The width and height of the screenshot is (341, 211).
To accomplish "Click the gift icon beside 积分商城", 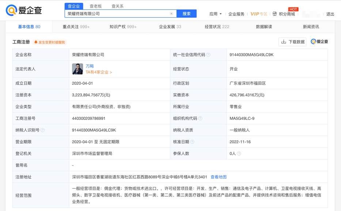I will coord(275,14).
